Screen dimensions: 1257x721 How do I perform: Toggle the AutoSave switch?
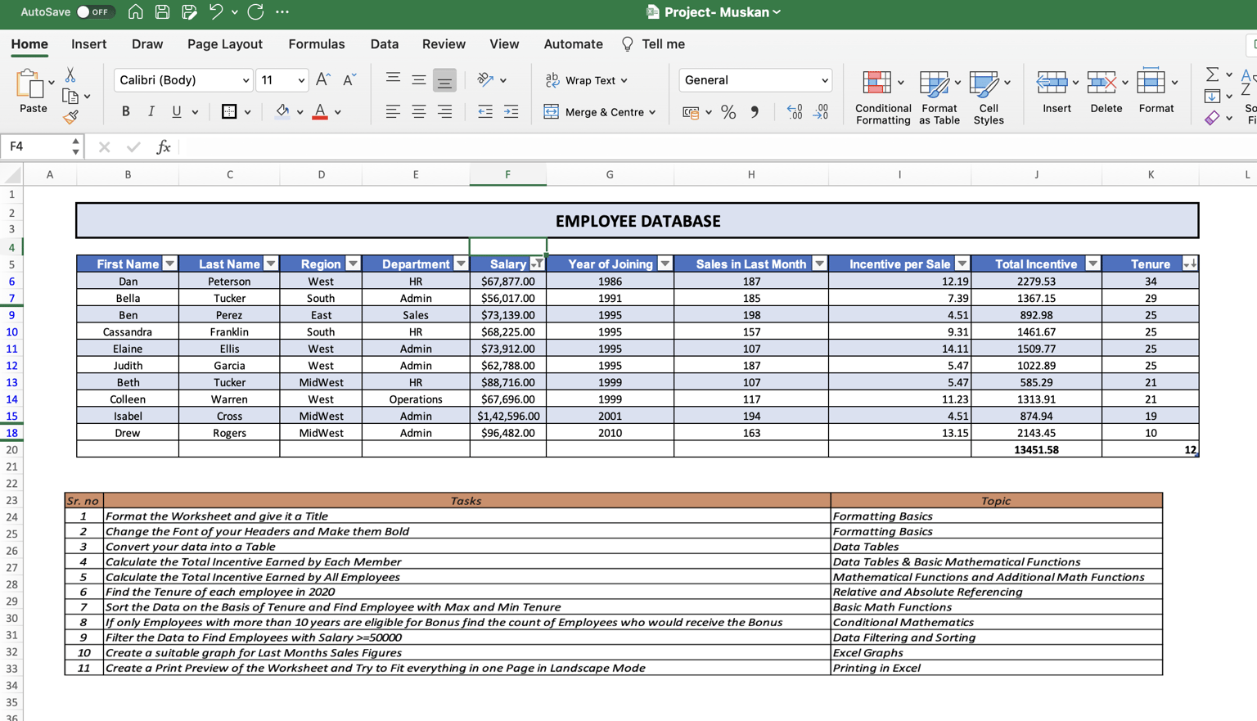tap(95, 12)
